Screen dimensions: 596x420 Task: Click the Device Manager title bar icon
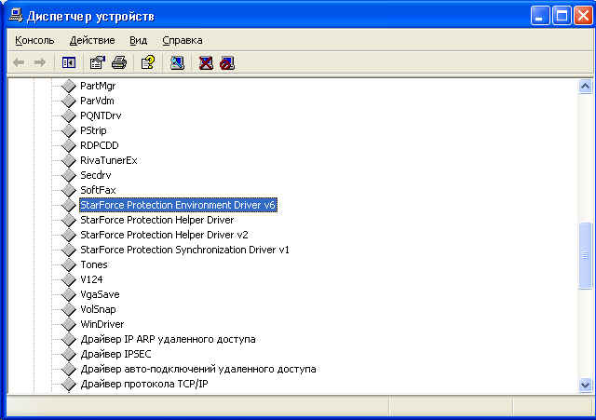pos(16,16)
